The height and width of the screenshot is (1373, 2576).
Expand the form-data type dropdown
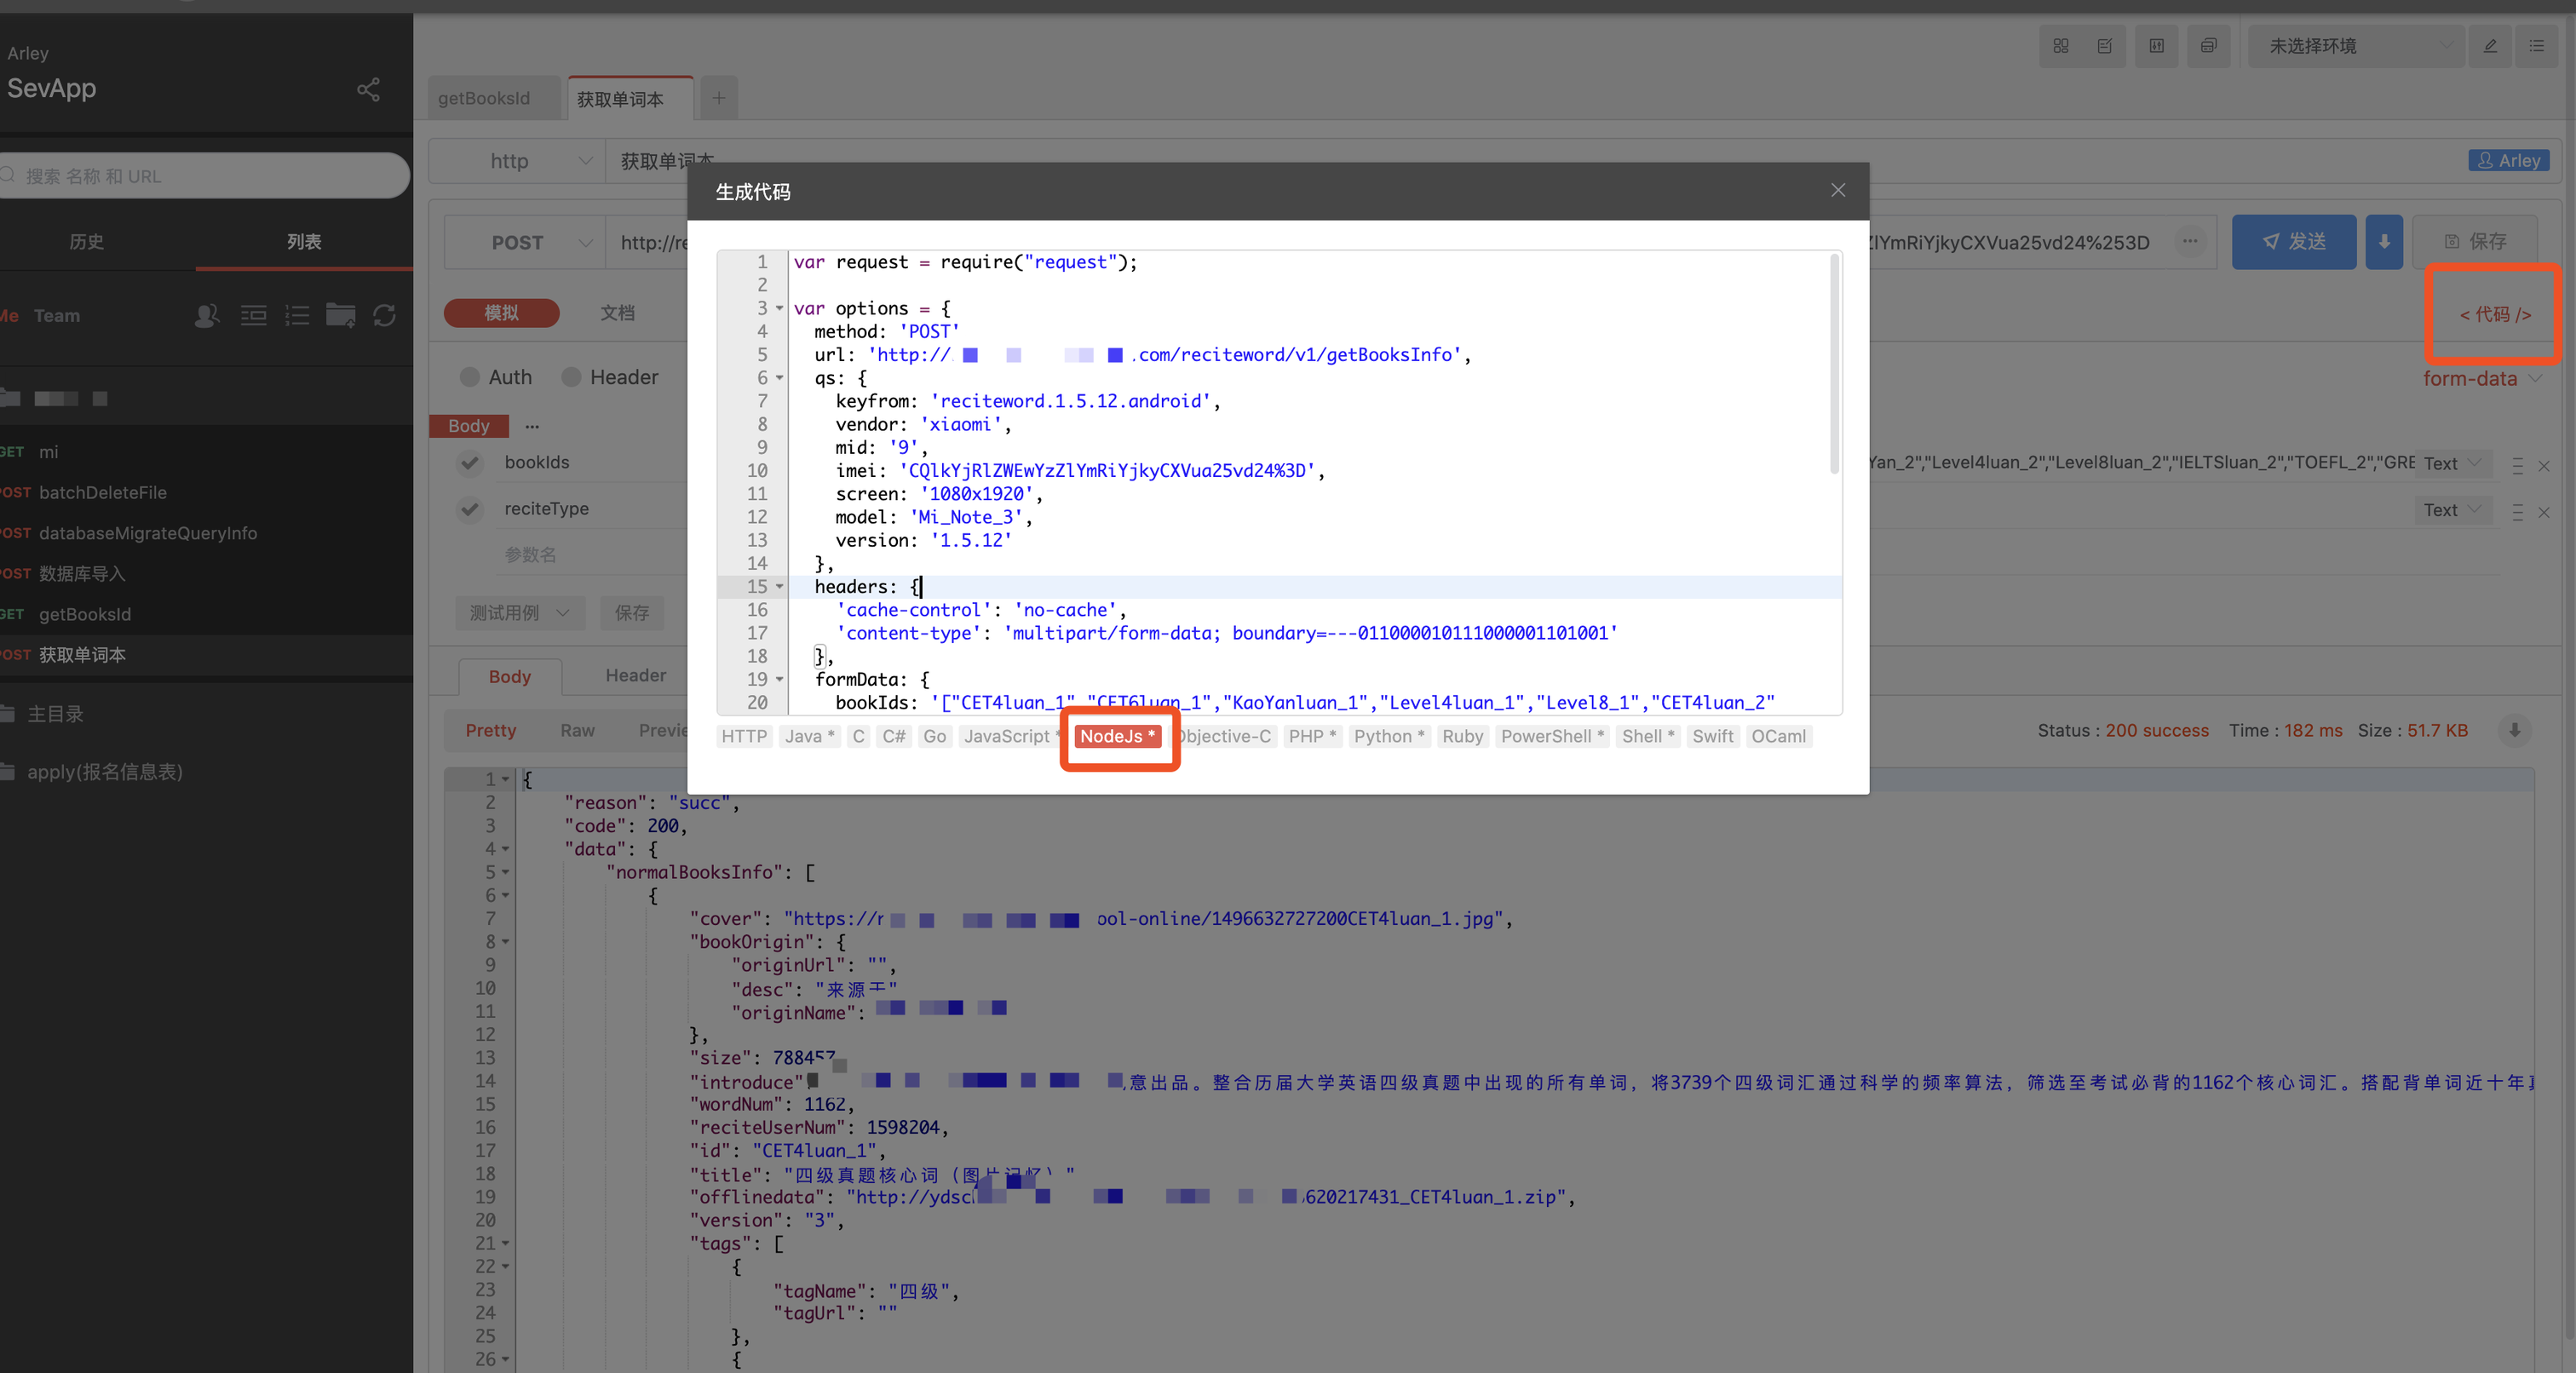pyautogui.click(x=2481, y=378)
